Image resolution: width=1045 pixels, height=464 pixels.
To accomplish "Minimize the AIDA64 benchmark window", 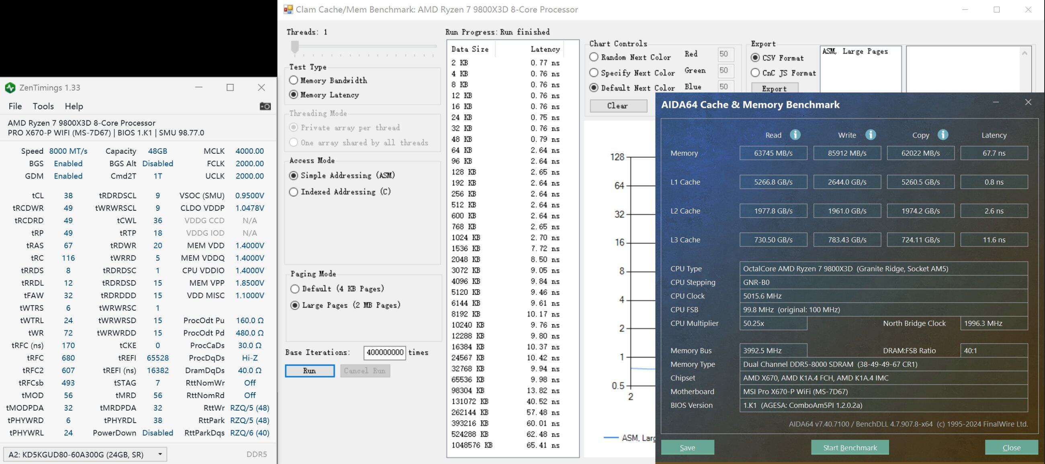I will coord(996,102).
